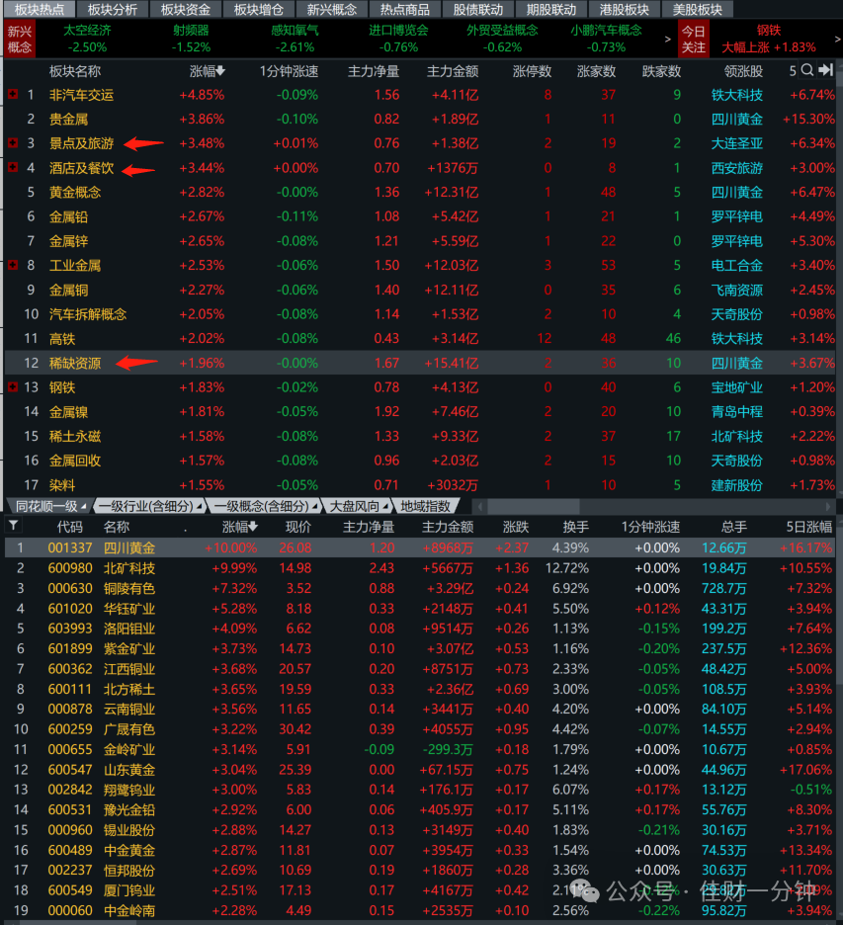Viewport: 843px width, 925px height.
Task: Select the 黄金概念 sector row
Action: pyautogui.click(x=419, y=192)
